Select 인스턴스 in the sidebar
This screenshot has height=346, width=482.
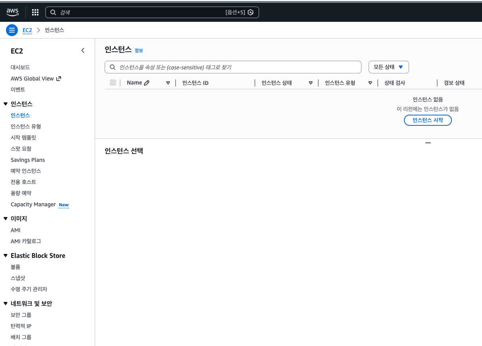coord(20,115)
